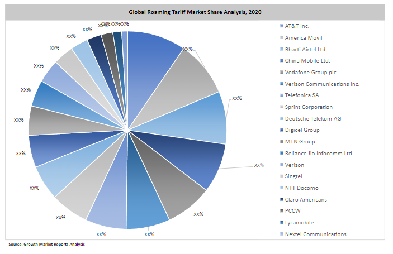393x254 pixels.
Task: Click the Bharti Airtel Ltd. legend swatch
Action: click(282, 49)
